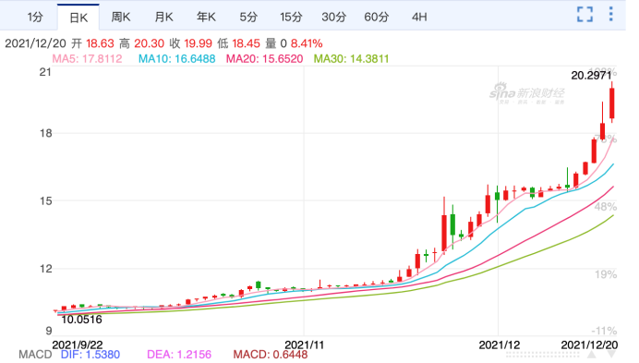This screenshot has height=363, width=639.
Task: Click the DIF: 1.5380 value
Action: coord(90,355)
